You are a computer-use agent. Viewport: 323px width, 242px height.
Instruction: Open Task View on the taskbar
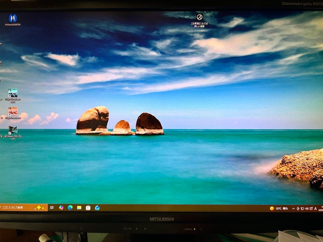pos(52,207)
